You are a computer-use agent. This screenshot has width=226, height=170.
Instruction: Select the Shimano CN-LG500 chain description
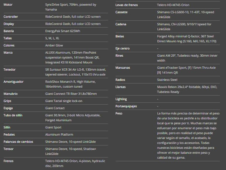pos(184,26)
